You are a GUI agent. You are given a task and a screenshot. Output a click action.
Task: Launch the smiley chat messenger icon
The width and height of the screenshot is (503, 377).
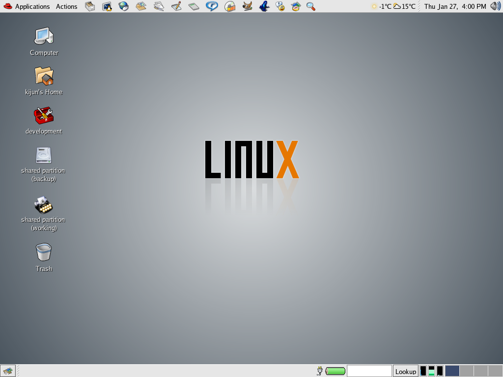(280, 6)
